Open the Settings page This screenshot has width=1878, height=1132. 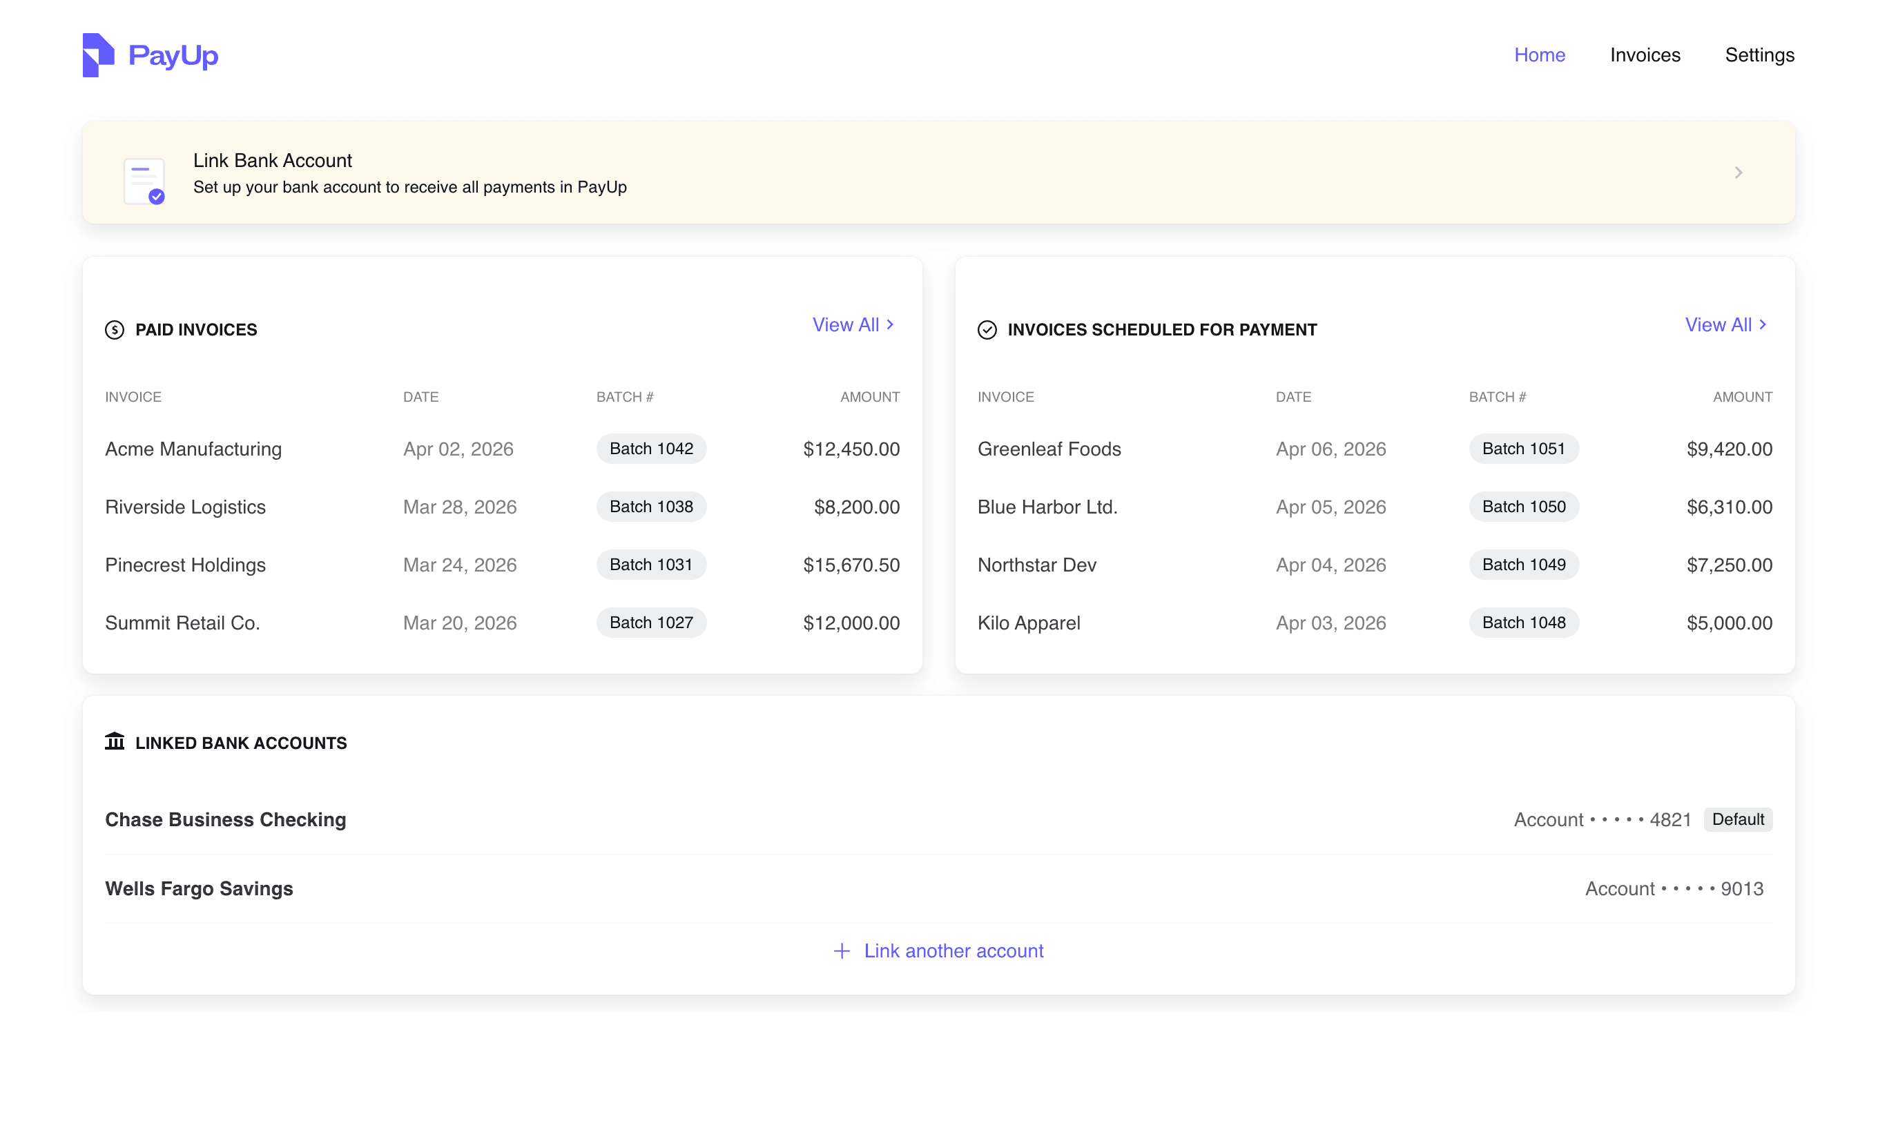pos(1759,55)
